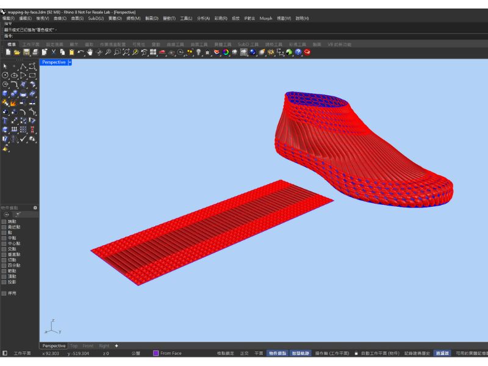Open the color wheel icon in toolbar
This screenshot has height=366, width=488.
pos(225,52)
